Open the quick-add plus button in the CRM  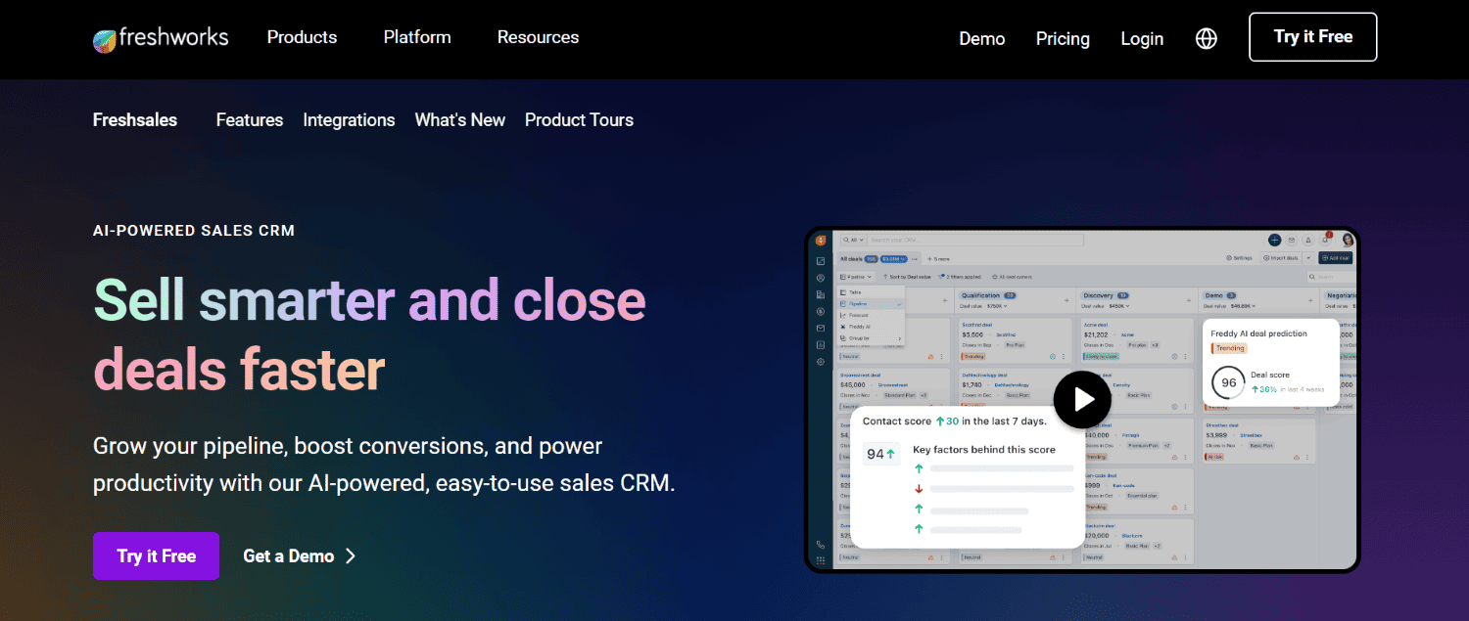coord(1275,240)
